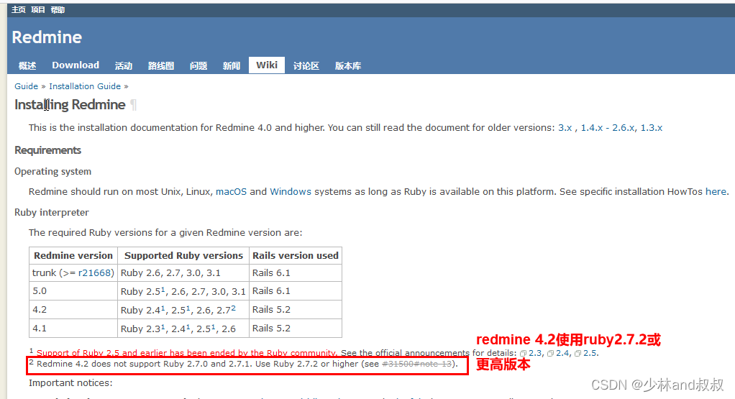Switch to the Download tab

pyautogui.click(x=76, y=65)
